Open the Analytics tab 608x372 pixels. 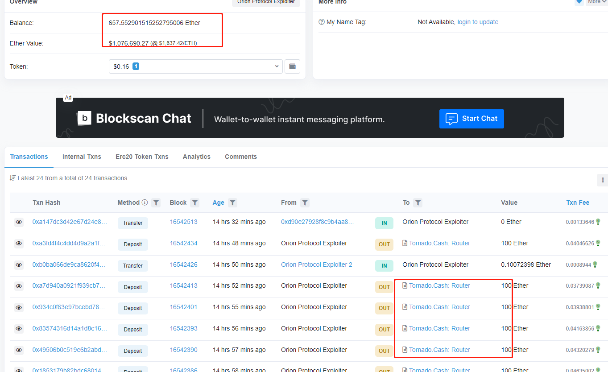(x=196, y=157)
